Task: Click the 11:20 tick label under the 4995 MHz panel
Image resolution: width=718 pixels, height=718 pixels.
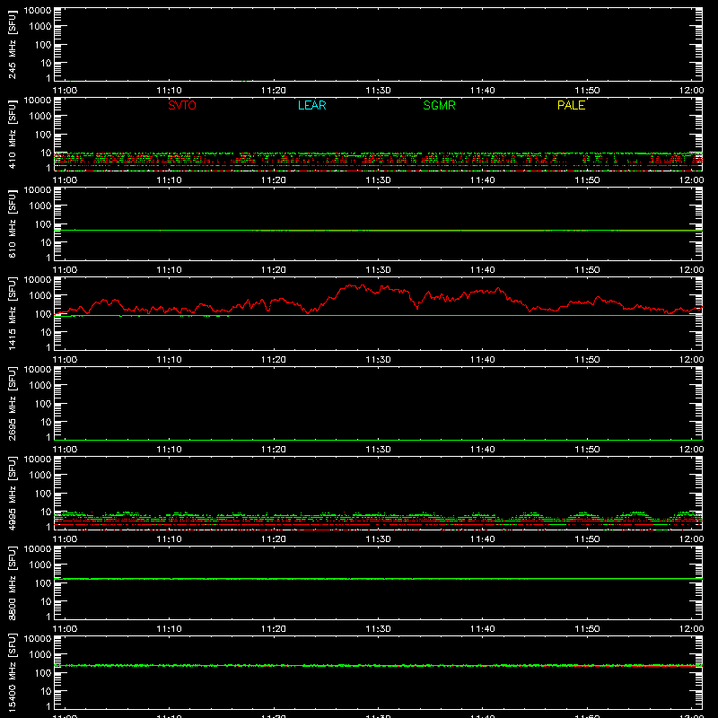Action: [274, 539]
